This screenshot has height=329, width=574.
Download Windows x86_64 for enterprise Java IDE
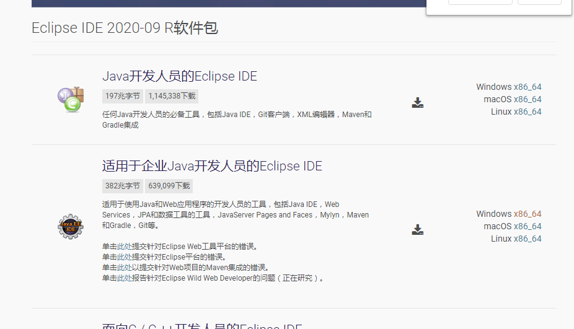[x=528, y=214]
